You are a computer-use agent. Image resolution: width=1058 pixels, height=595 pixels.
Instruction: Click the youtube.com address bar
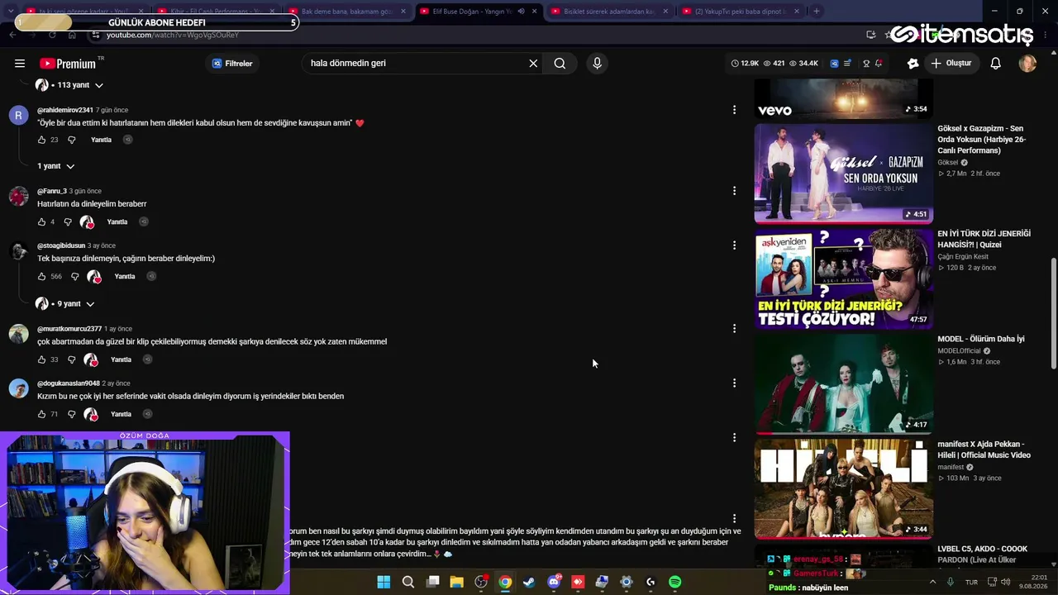(x=463, y=36)
